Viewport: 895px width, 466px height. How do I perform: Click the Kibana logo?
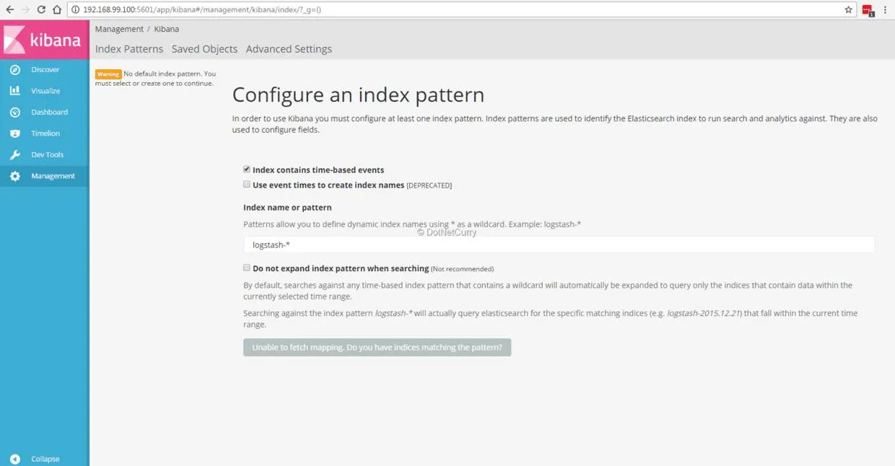[44, 40]
